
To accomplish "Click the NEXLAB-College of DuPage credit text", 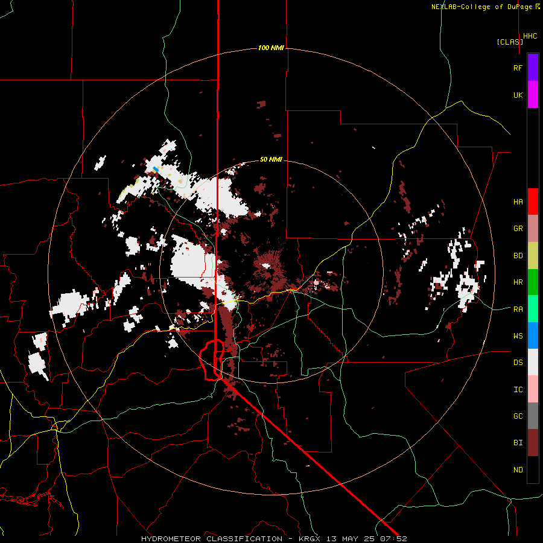I will 481,7.
